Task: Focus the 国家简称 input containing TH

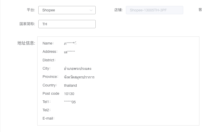Action: (67, 24)
